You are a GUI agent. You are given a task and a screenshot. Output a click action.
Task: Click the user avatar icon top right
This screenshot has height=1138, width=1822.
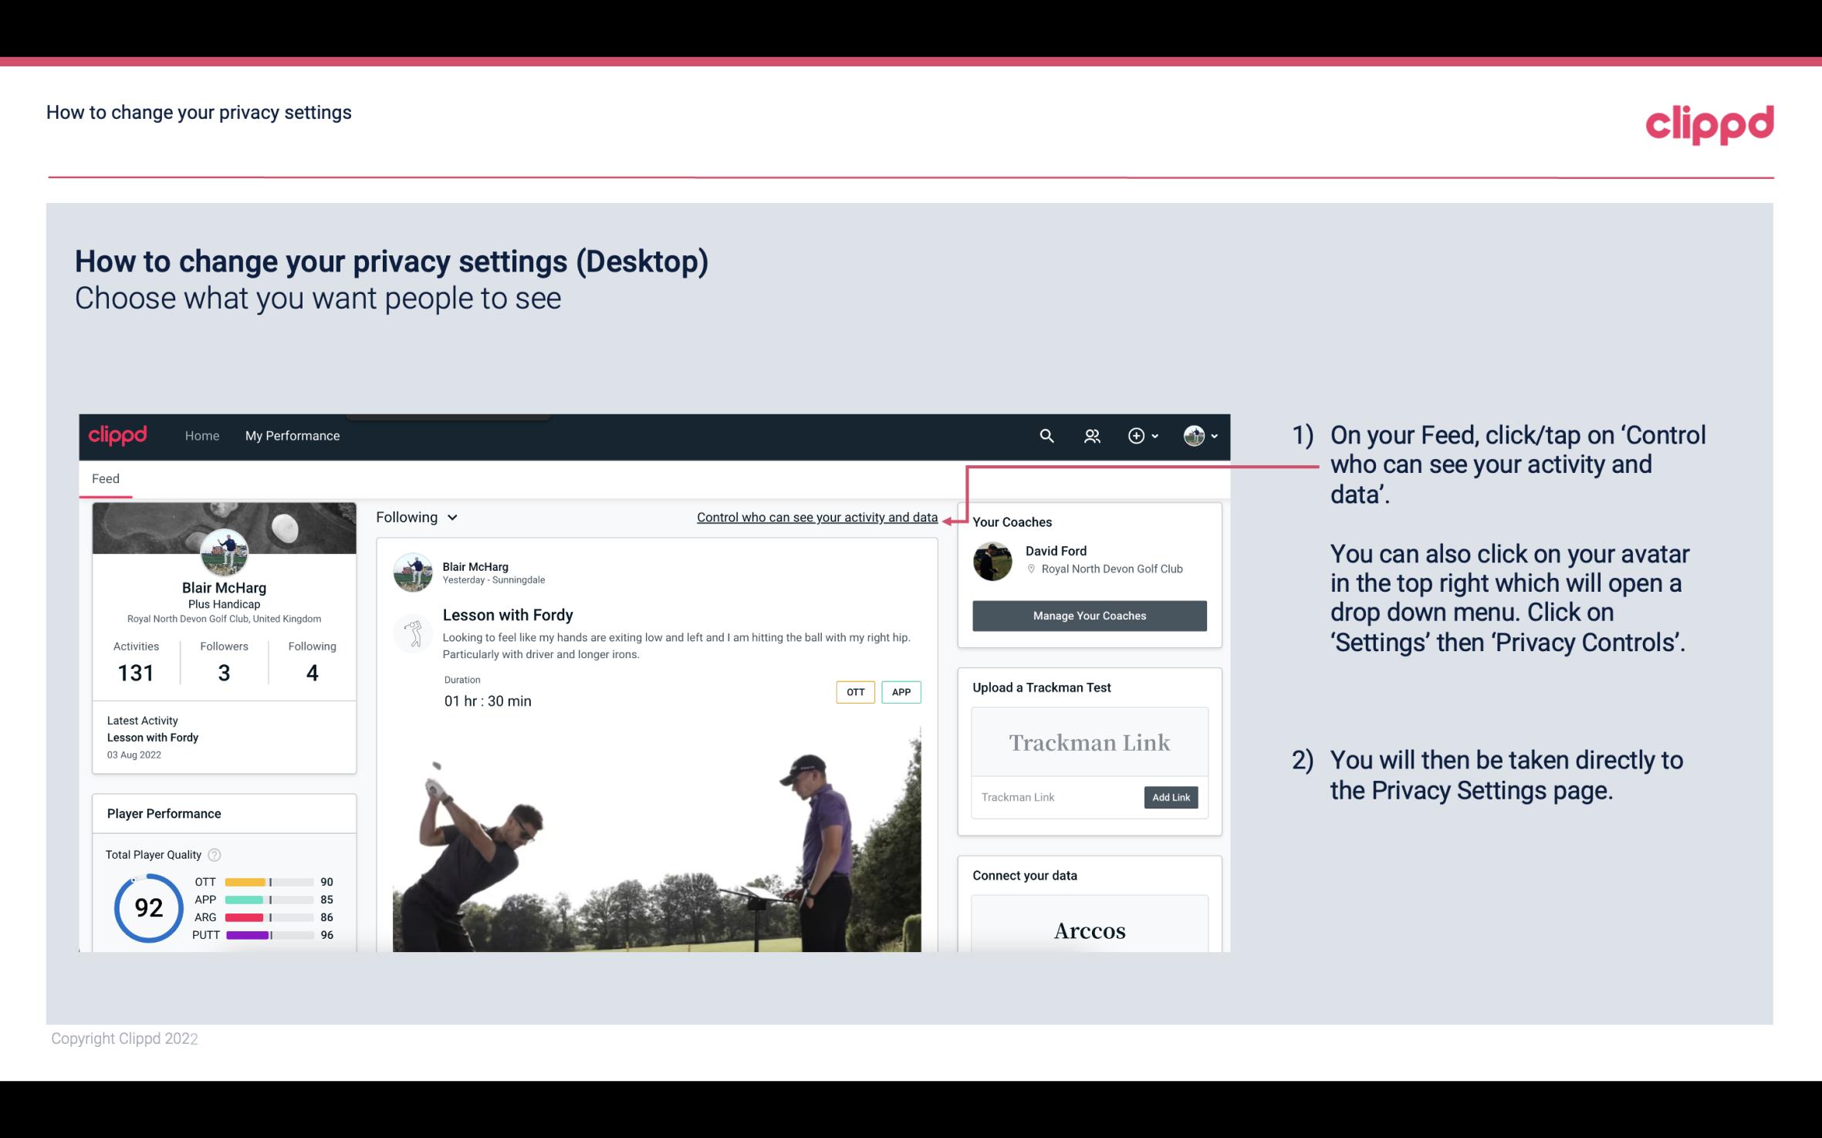(1194, 435)
